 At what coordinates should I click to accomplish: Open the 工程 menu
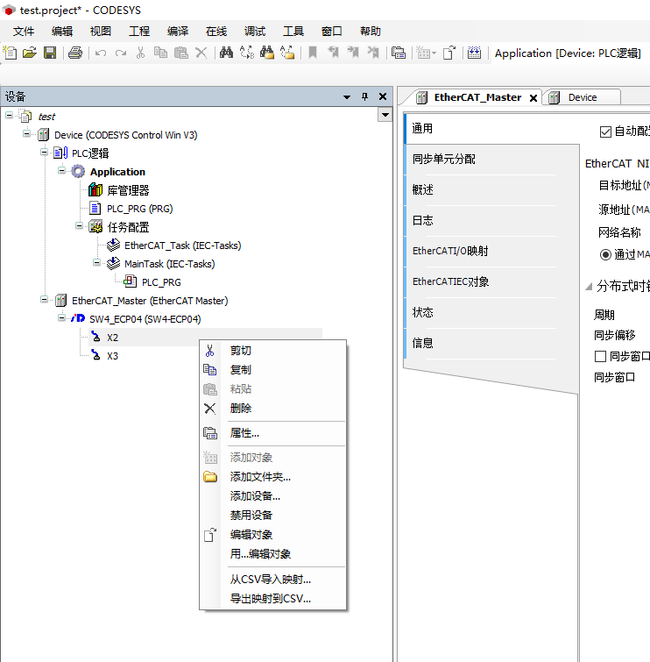[138, 32]
